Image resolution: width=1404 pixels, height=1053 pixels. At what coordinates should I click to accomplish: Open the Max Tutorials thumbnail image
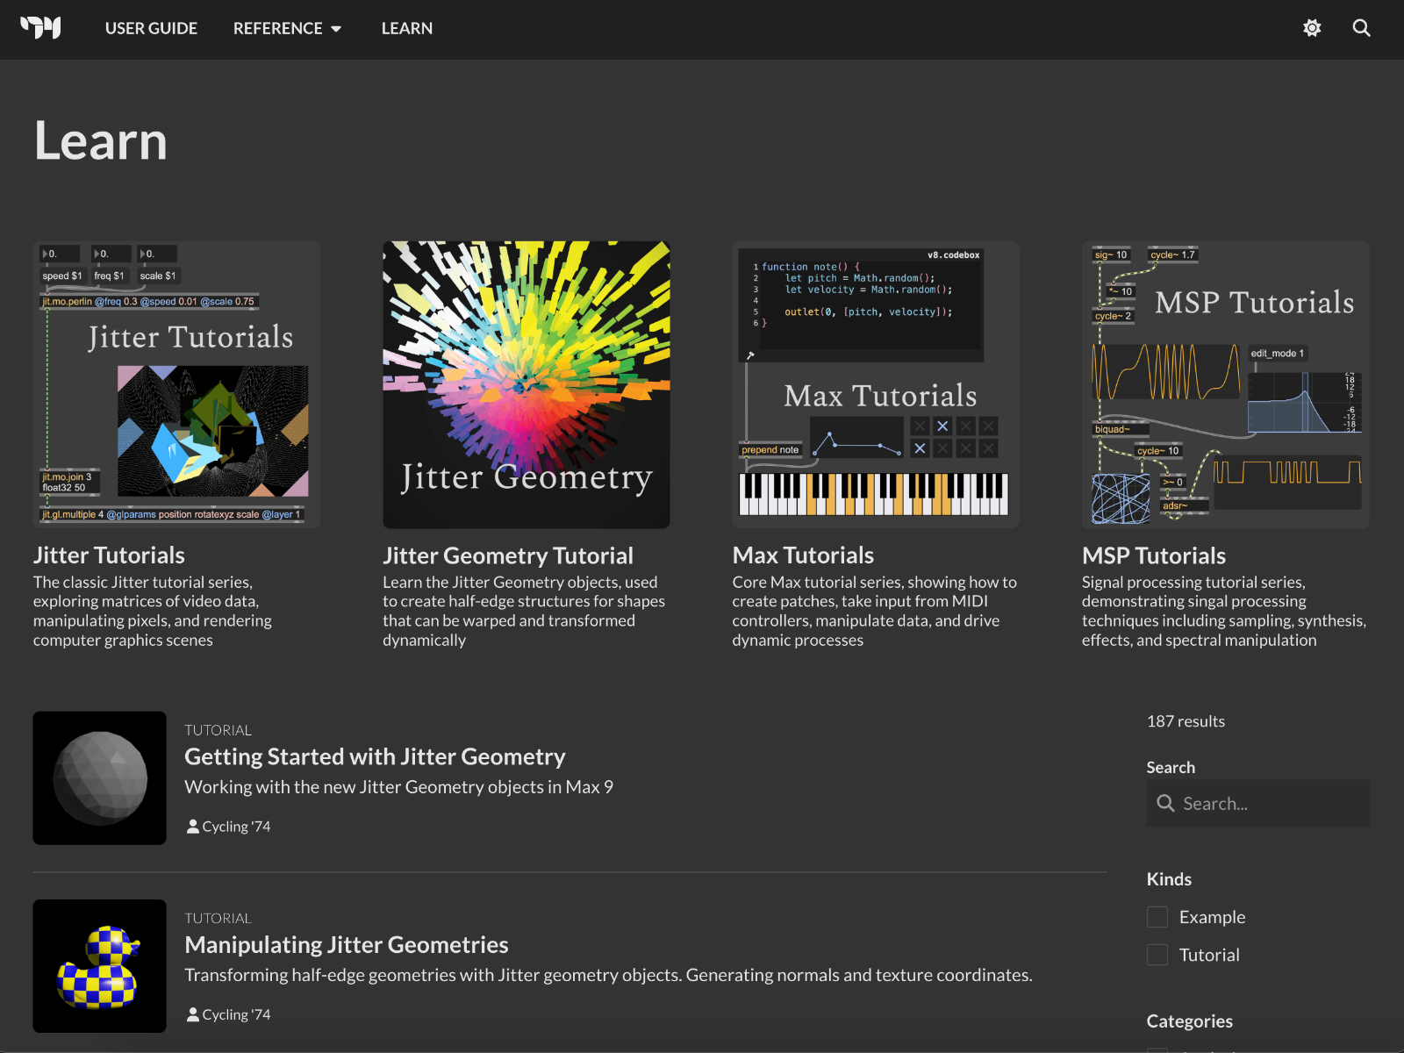point(876,384)
